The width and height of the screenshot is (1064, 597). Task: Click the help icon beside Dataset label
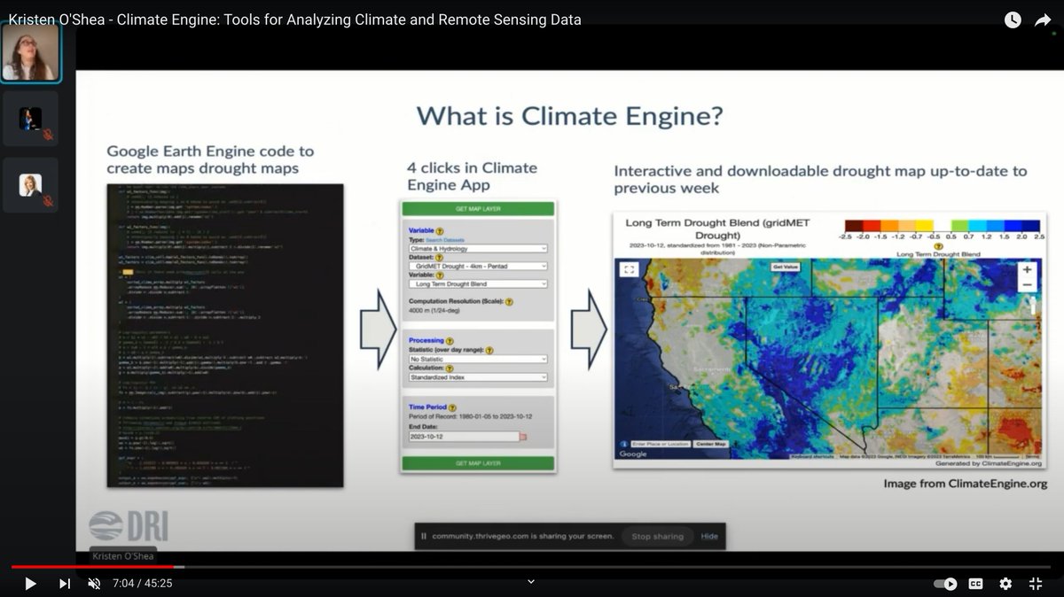coord(440,258)
